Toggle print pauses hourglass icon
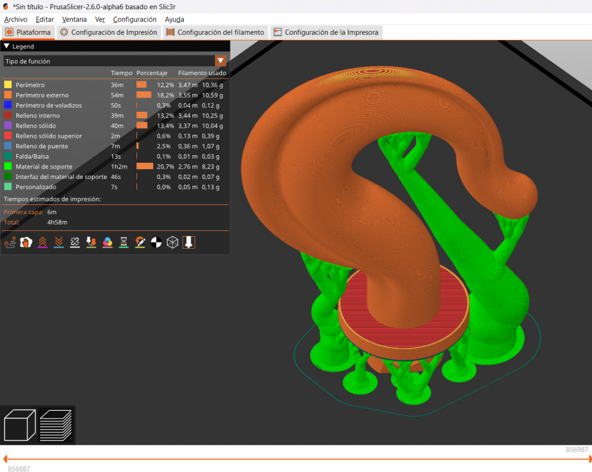 tap(124, 243)
